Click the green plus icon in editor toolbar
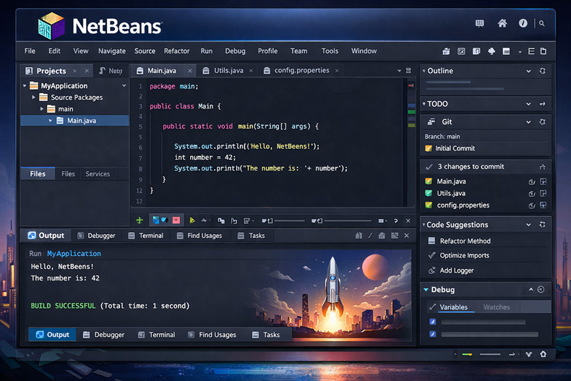Viewport: 571px width, 381px height. coord(139,221)
